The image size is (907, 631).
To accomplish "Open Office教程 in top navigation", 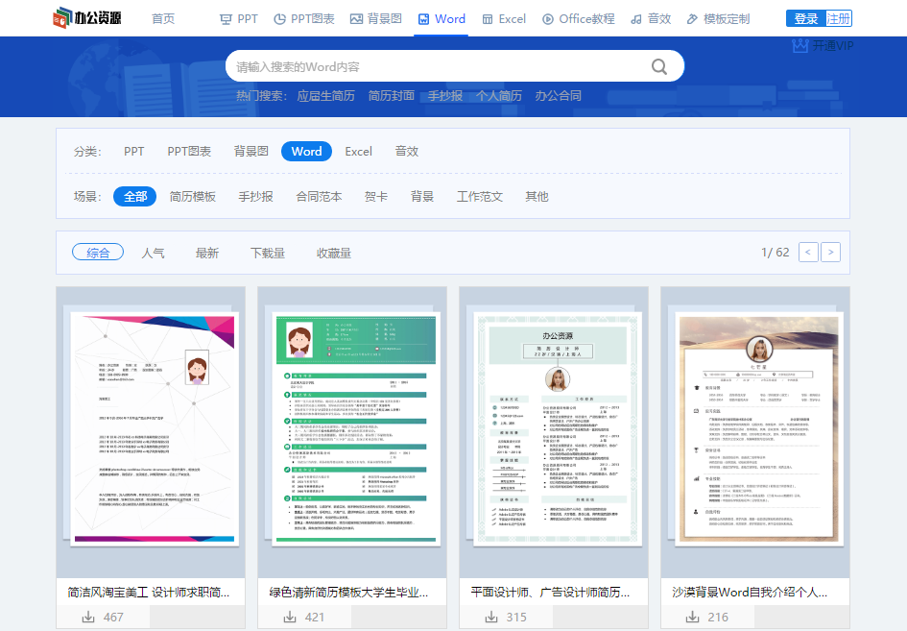I will 579,18.
